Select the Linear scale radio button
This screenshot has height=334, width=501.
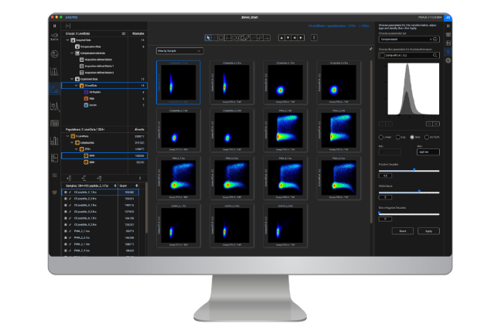pyautogui.click(x=381, y=136)
